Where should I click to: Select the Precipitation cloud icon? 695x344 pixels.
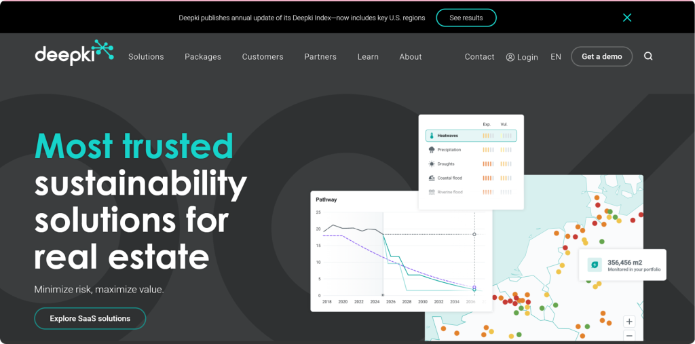(431, 150)
